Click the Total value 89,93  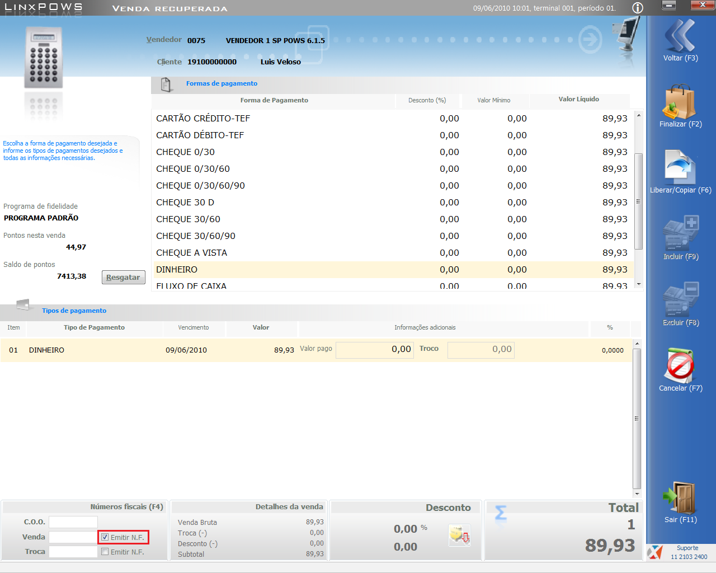(610, 545)
